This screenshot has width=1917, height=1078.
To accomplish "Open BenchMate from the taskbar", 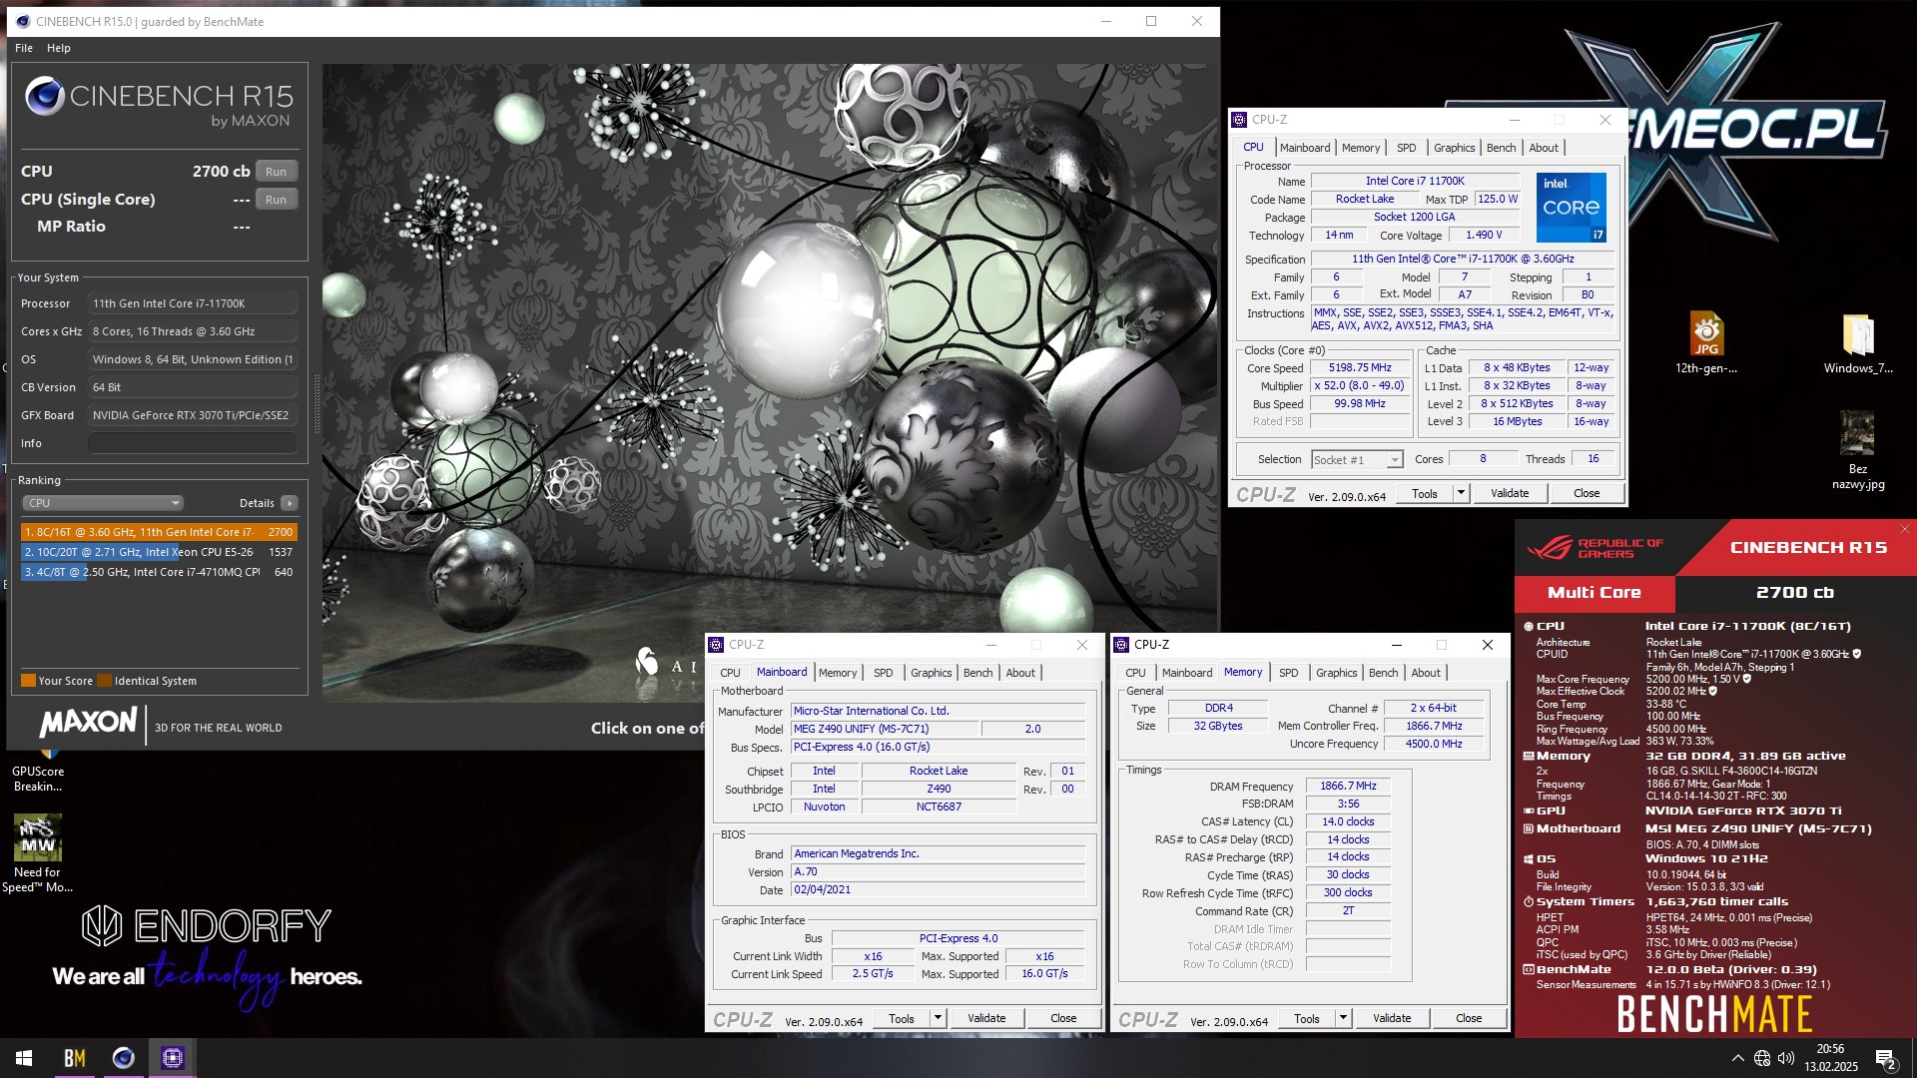I will click(x=75, y=1058).
